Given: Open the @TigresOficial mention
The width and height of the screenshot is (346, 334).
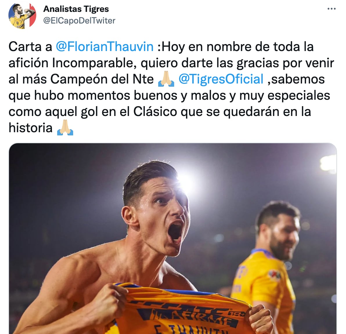Looking at the screenshot, I should (x=221, y=79).
